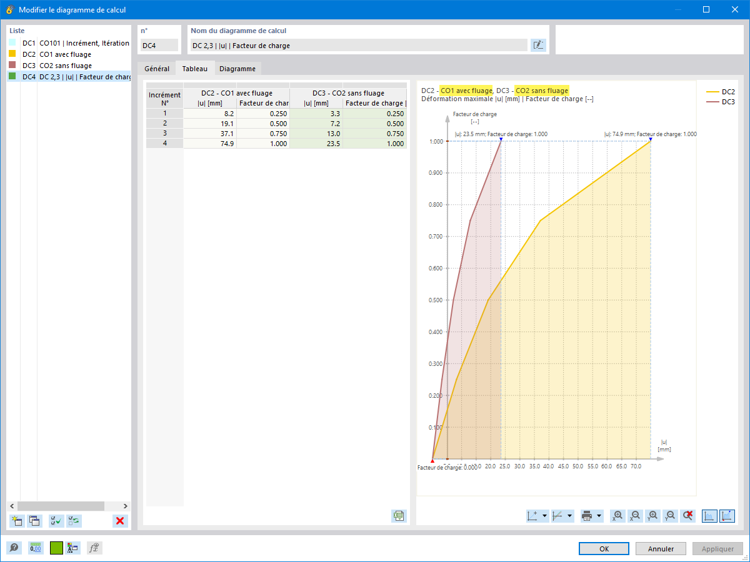Click the yellow color swatch of DC2
Viewport: 750px width, 562px height.
coord(12,54)
